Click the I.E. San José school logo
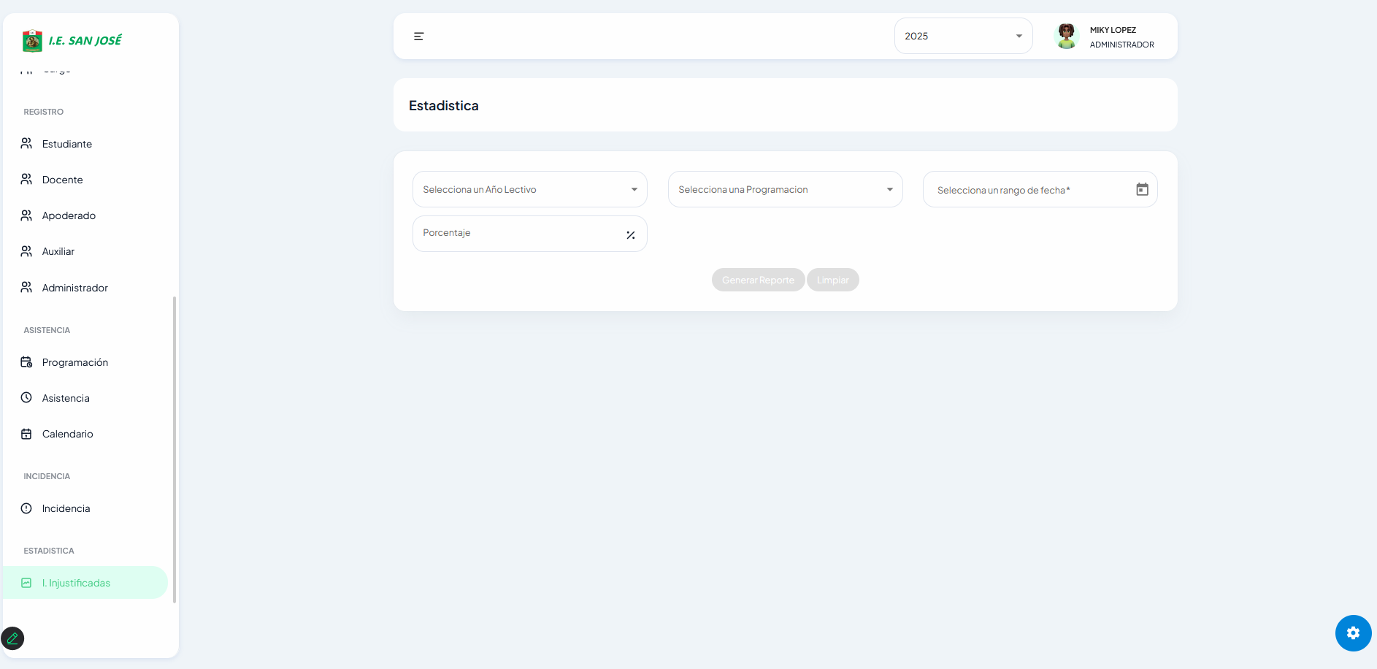The width and height of the screenshot is (1377, 669). pyautogui.click(x=33, y=41)
